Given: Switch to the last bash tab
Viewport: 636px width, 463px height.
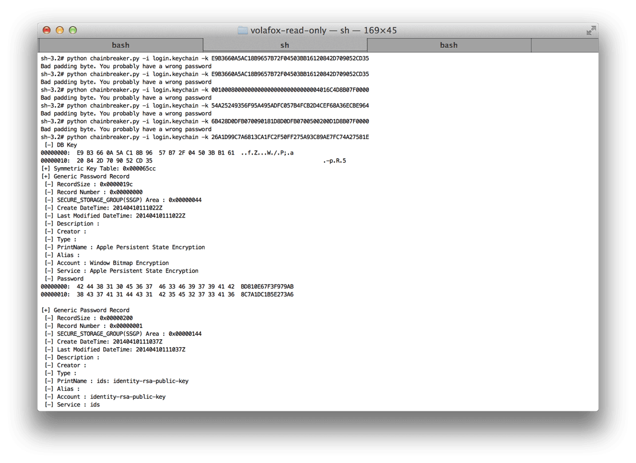Looking at the screenshot, I should point(448,45).
